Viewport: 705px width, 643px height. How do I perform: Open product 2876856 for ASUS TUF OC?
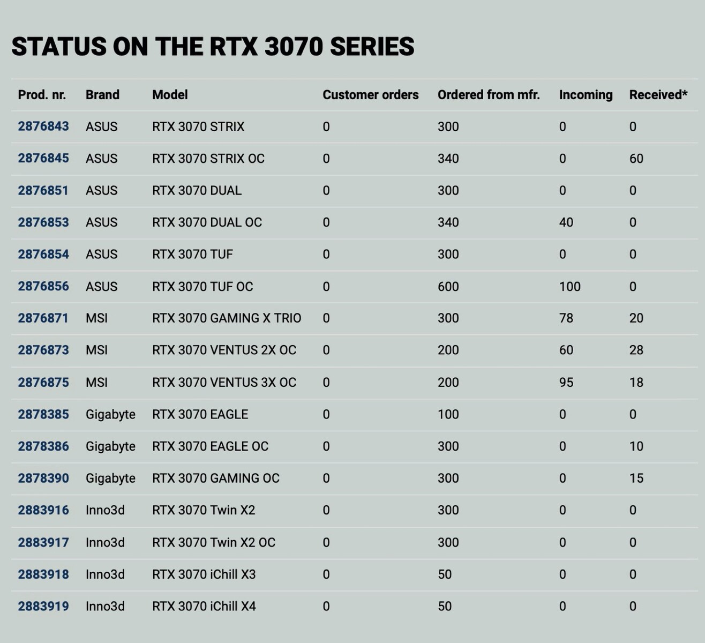click(43, 286)
